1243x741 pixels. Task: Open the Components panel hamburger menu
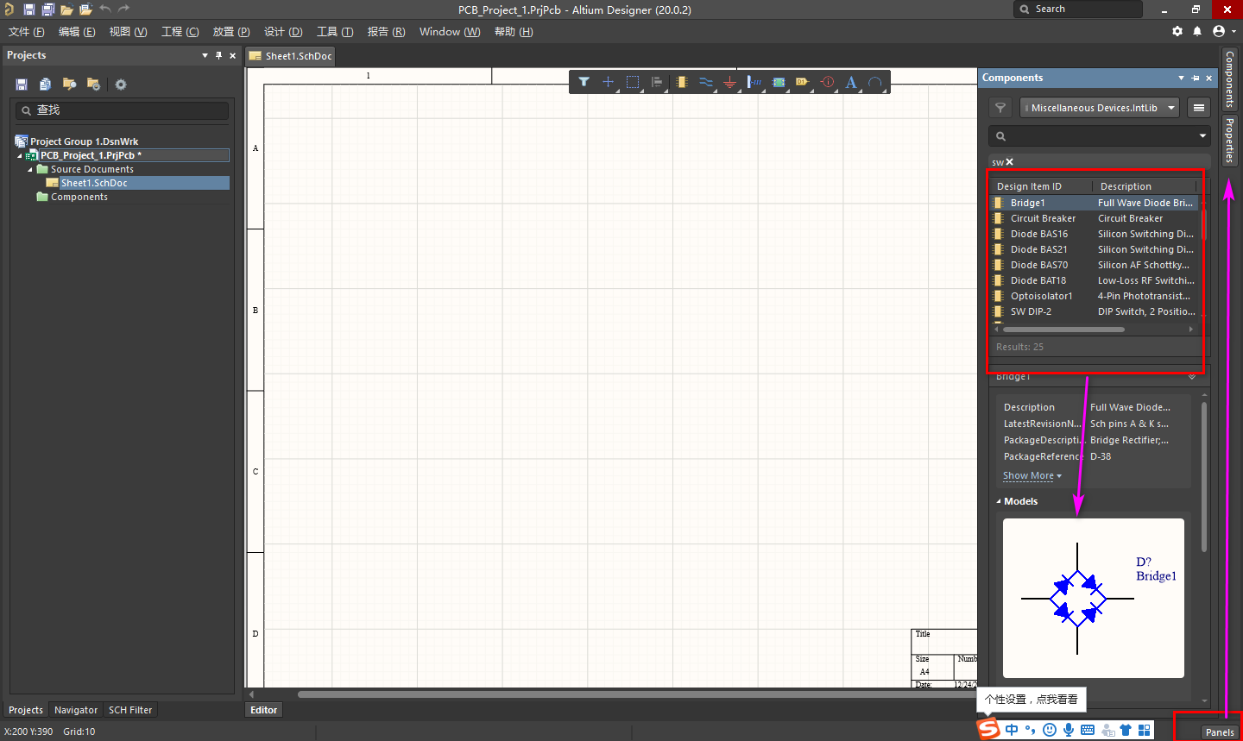1199,108
